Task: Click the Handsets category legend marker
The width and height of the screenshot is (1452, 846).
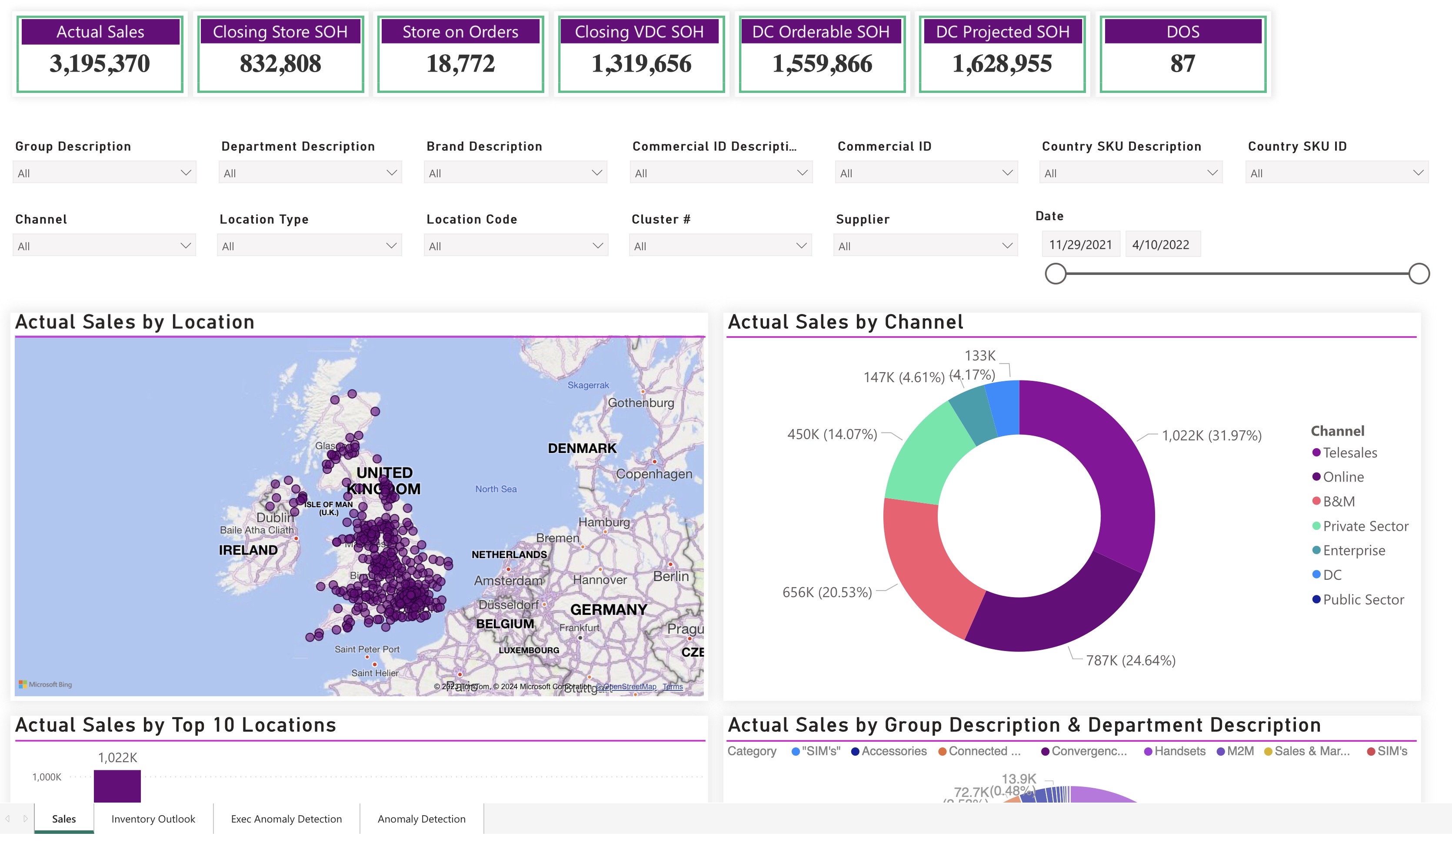Action: [1148, 751]
